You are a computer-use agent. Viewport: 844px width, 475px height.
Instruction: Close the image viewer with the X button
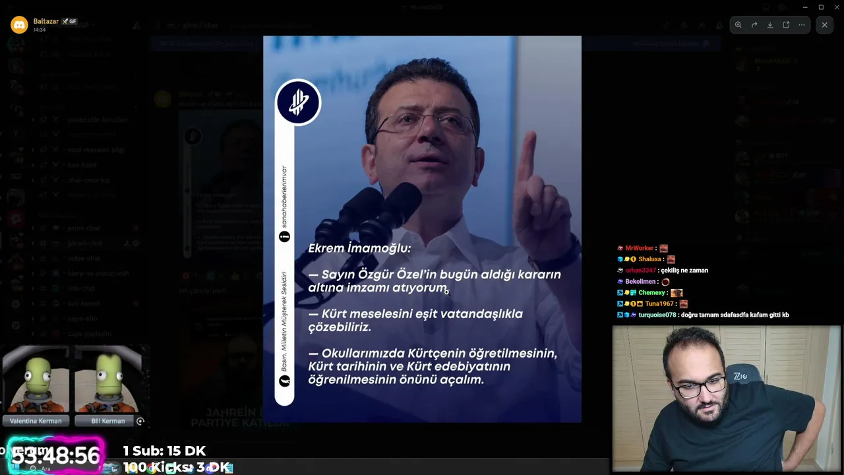pos(824,25)
